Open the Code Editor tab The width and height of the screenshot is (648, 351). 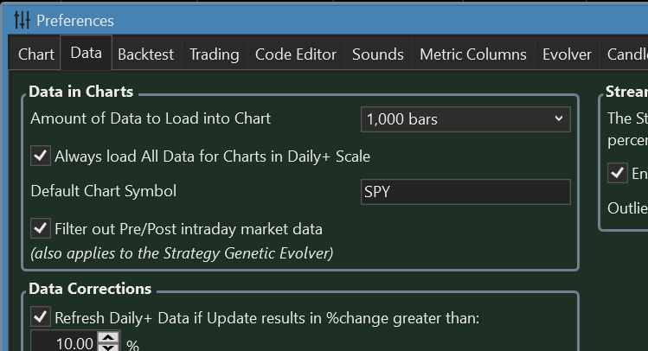click(x=295, y=54)
